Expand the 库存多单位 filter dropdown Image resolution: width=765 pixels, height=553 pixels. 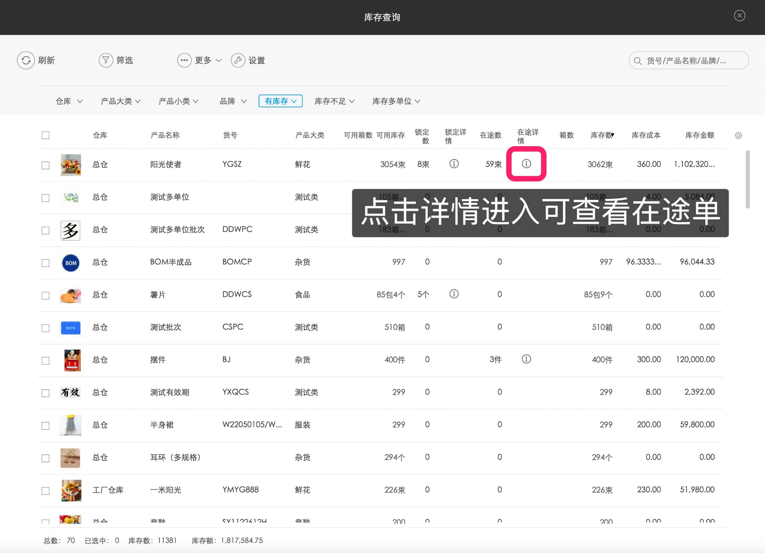pos(396,101)
